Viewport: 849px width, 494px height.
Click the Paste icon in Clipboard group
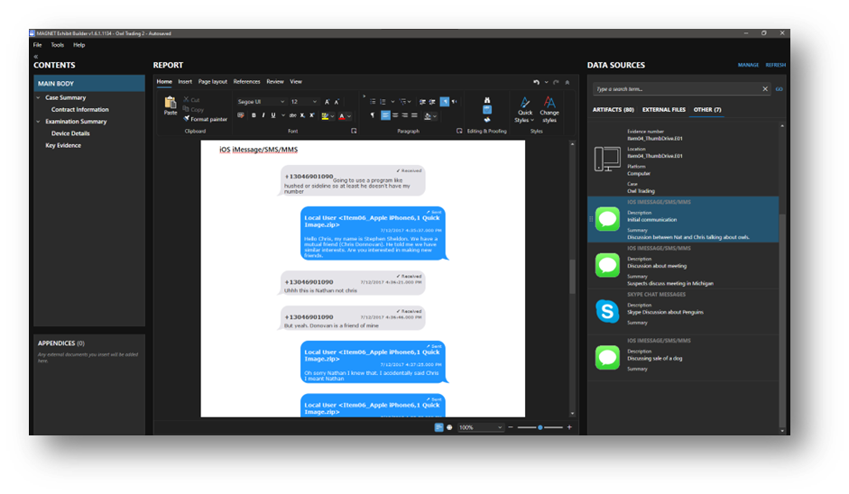pos(170,105)
